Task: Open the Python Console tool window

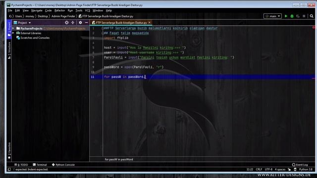Action: click(x=63, y=165)
